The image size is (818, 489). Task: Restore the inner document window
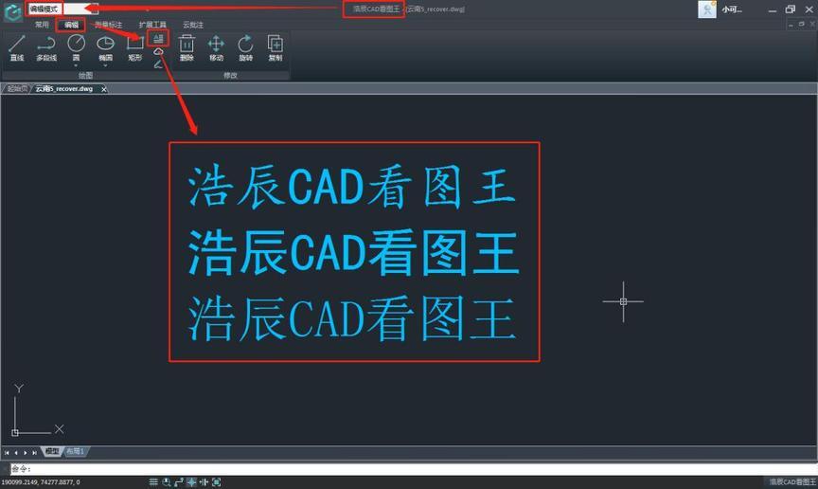tap(802, 24)
